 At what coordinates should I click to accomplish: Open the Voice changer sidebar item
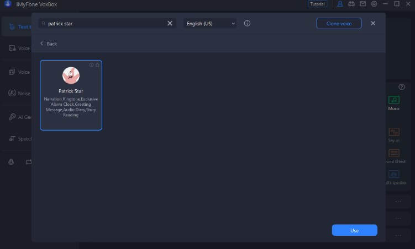point(19,72)
